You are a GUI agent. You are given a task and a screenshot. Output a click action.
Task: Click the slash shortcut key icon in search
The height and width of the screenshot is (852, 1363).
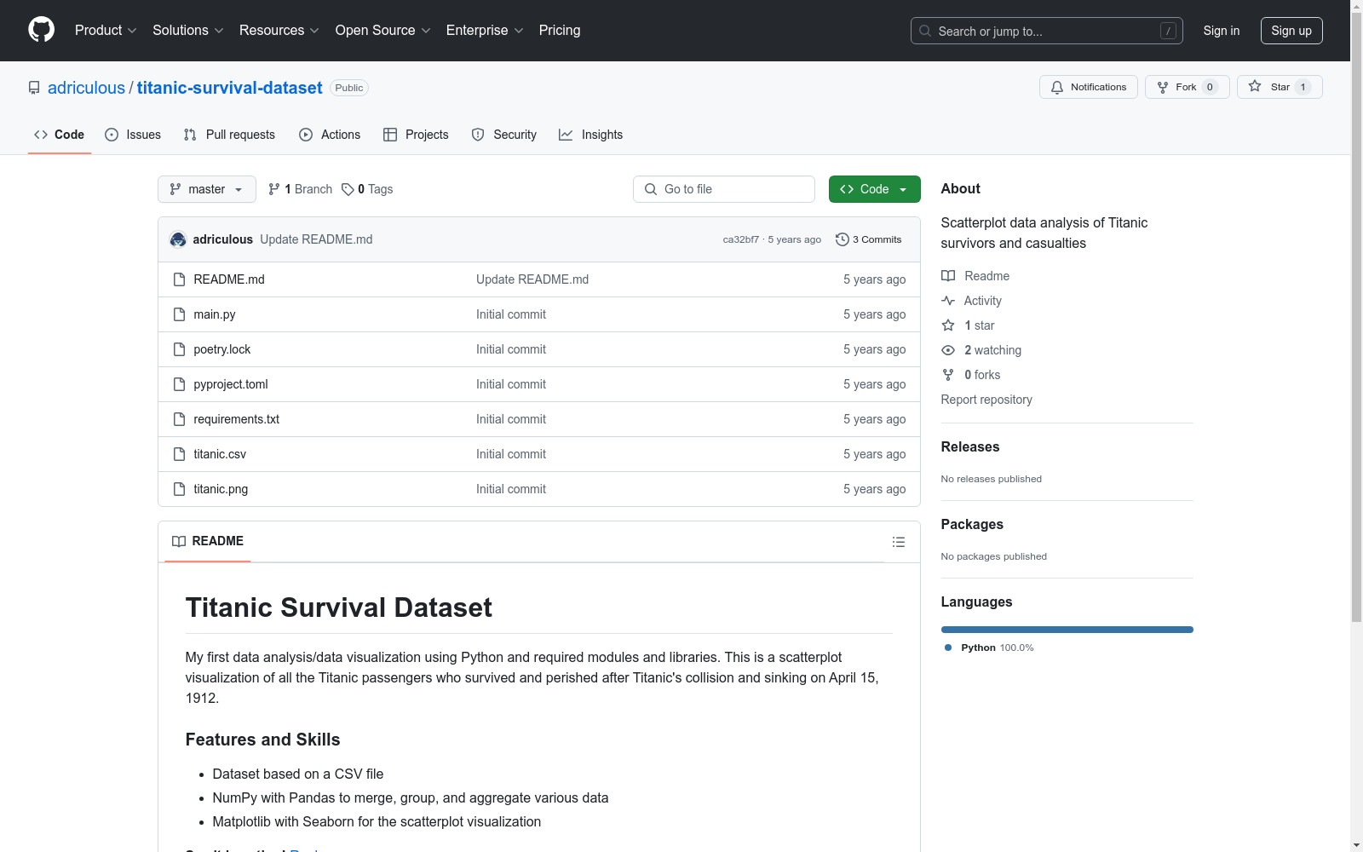pos(1168,31)
